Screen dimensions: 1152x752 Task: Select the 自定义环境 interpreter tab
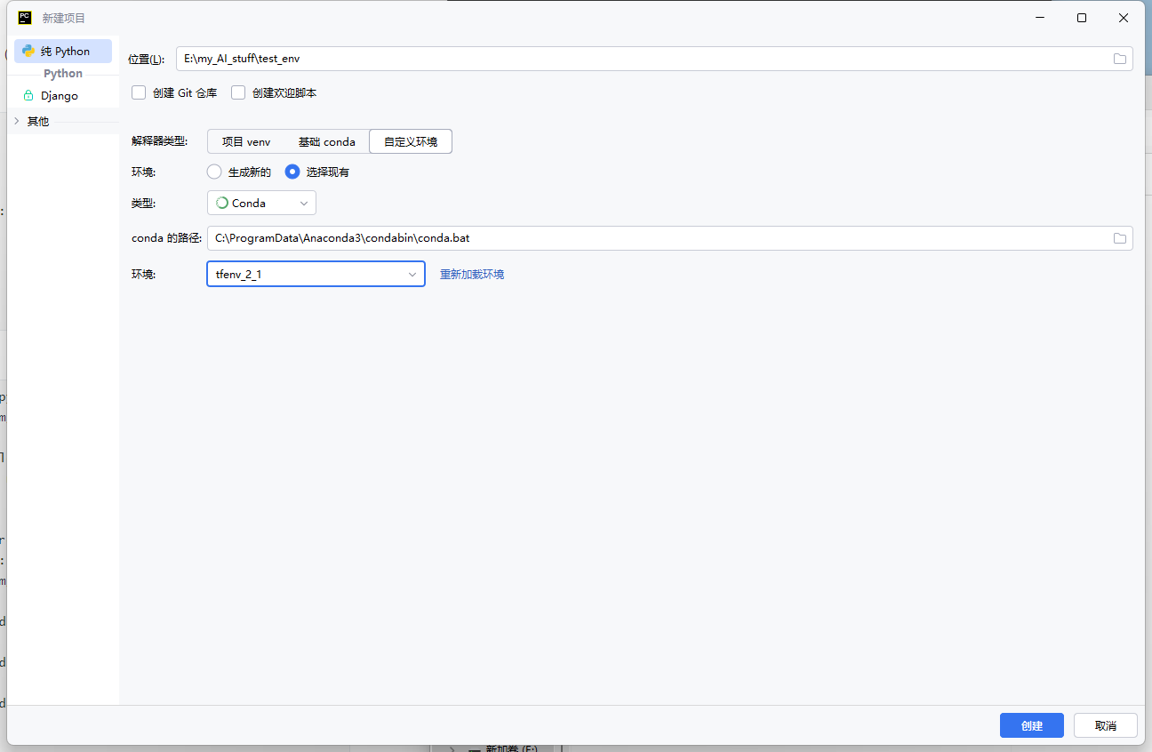(411, 141)
